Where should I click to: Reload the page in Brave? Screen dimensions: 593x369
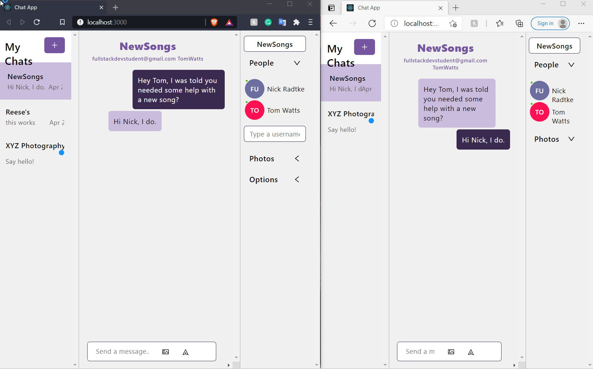click(37, 22)
